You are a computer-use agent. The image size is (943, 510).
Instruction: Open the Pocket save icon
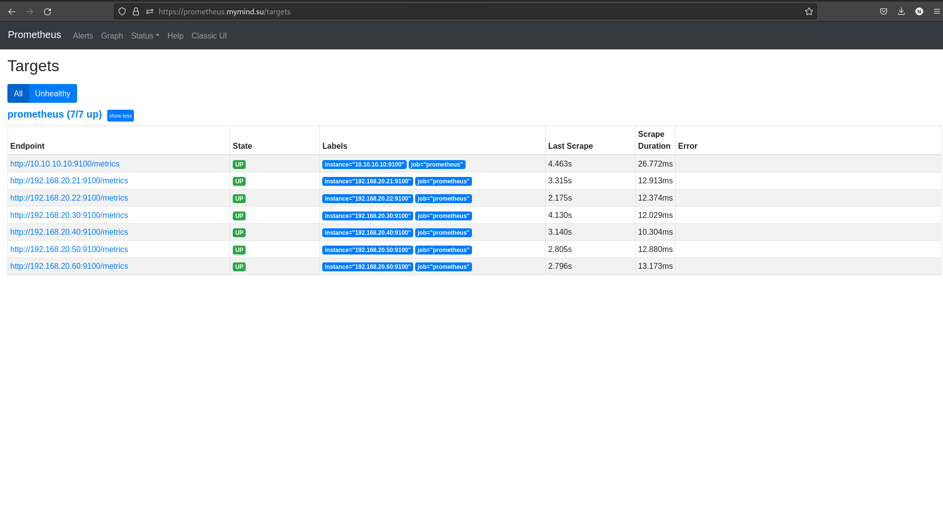pos(884,11)
